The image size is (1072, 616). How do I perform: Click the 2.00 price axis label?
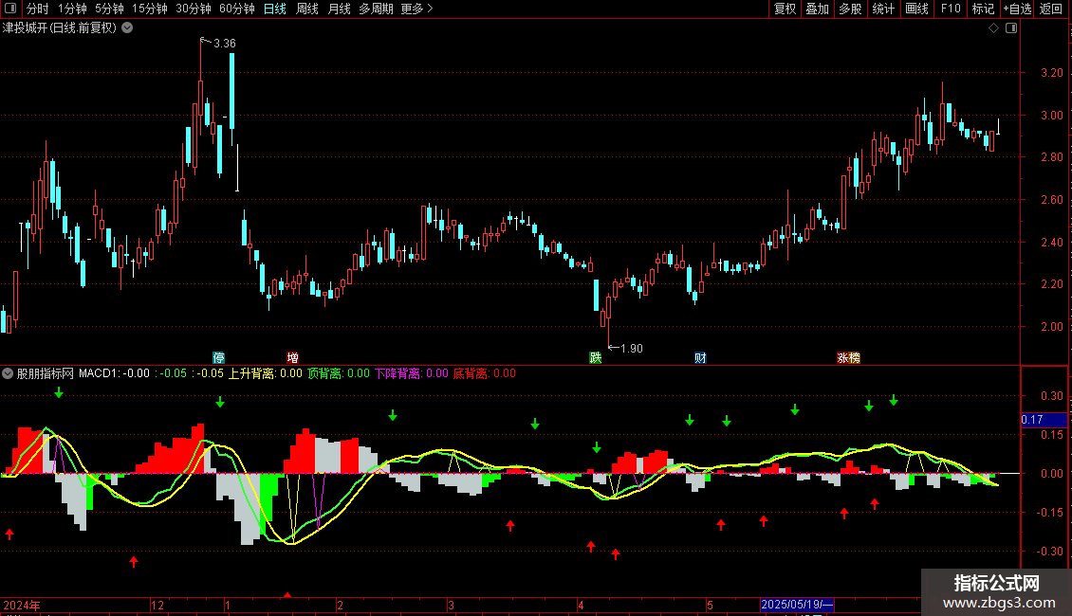[1051, 327]
